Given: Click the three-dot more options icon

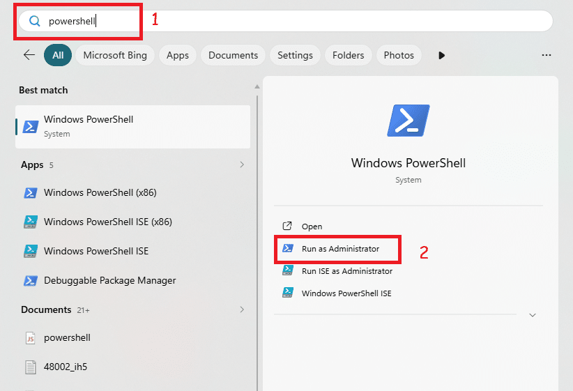Looking at the screenshot, I should (547, 55).
